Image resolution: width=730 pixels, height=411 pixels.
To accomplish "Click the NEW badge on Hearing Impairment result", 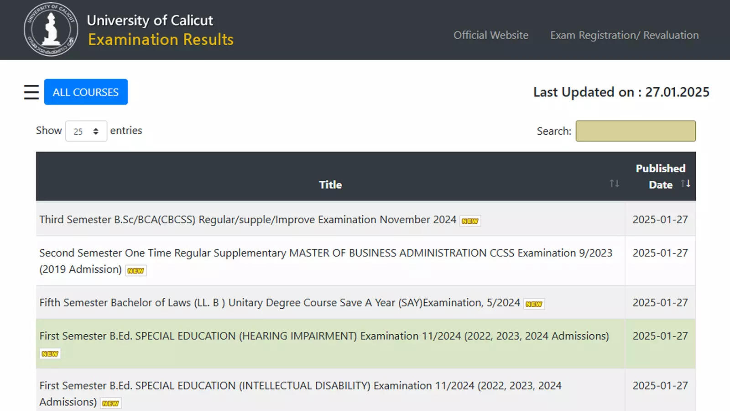I will click(x=50, y=353).
